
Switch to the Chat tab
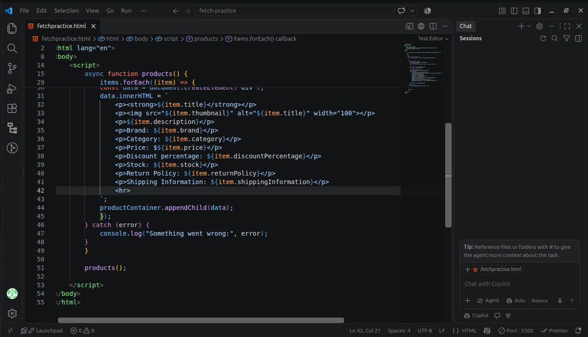click(465, 26)
